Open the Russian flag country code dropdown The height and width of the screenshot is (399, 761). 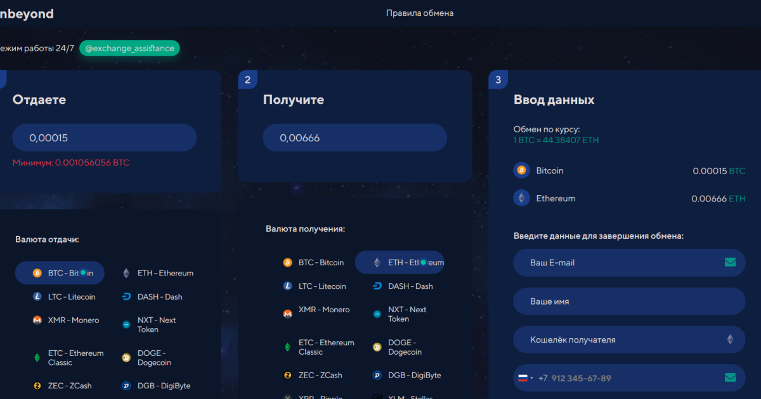click(x=526, y=378)
